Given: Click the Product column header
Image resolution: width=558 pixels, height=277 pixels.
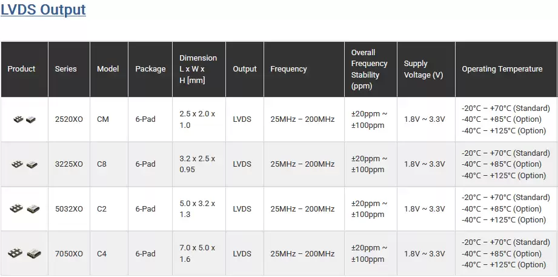Looking at the screenshot, I should coord(24,69).
